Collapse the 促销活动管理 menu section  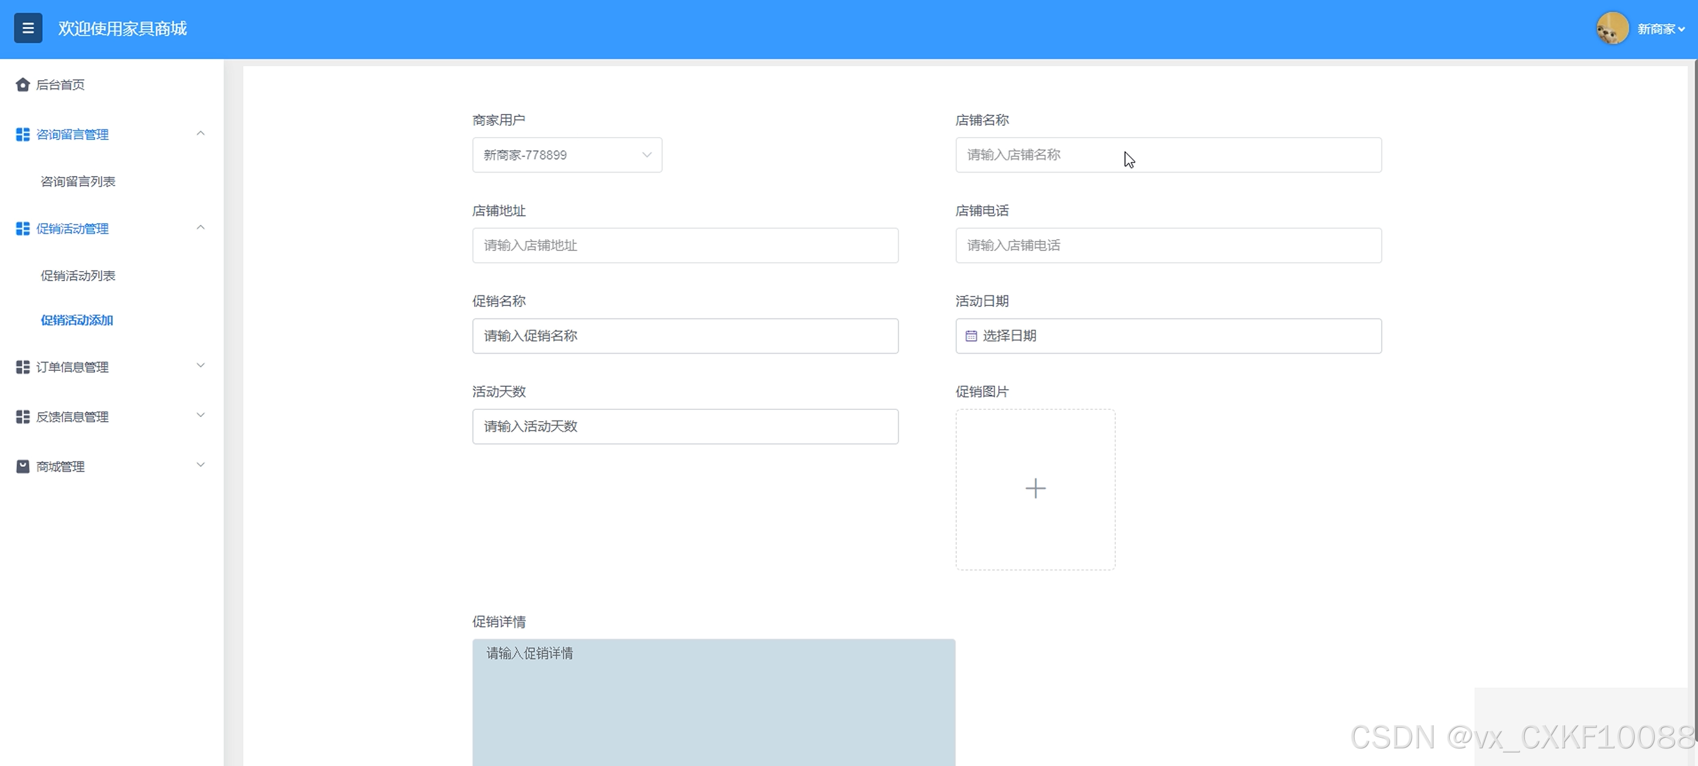tap(200, 228)
